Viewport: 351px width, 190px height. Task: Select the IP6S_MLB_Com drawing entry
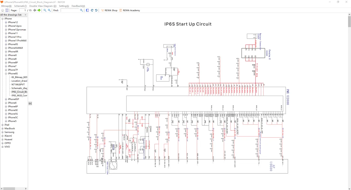pos(19,96)
